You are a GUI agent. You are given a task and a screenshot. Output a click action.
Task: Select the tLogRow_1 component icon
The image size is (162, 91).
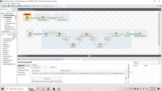(100, 44)
